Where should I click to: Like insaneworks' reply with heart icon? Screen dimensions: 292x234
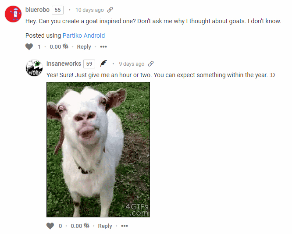(x=50, y=226)
